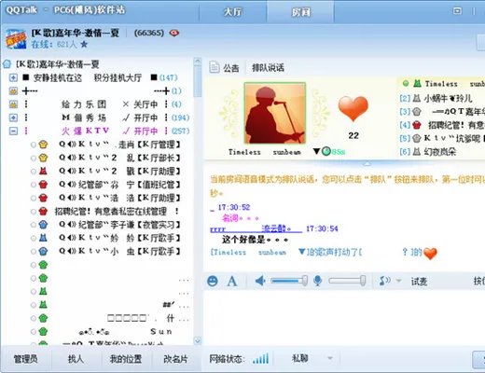Screen dimensions: 485x373
Task: Mute the speaker volume icon
Action: 260,282
